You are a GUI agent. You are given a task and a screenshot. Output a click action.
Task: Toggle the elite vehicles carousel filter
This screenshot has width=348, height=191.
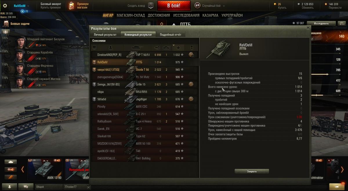(x=10, y=177)
